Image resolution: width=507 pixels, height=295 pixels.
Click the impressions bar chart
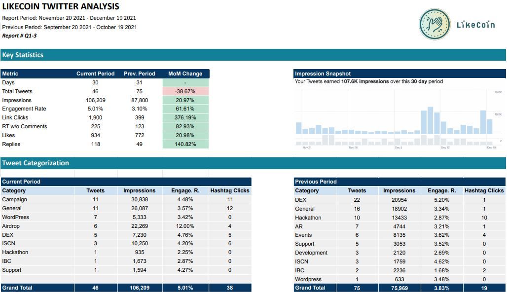coord(398,119)
